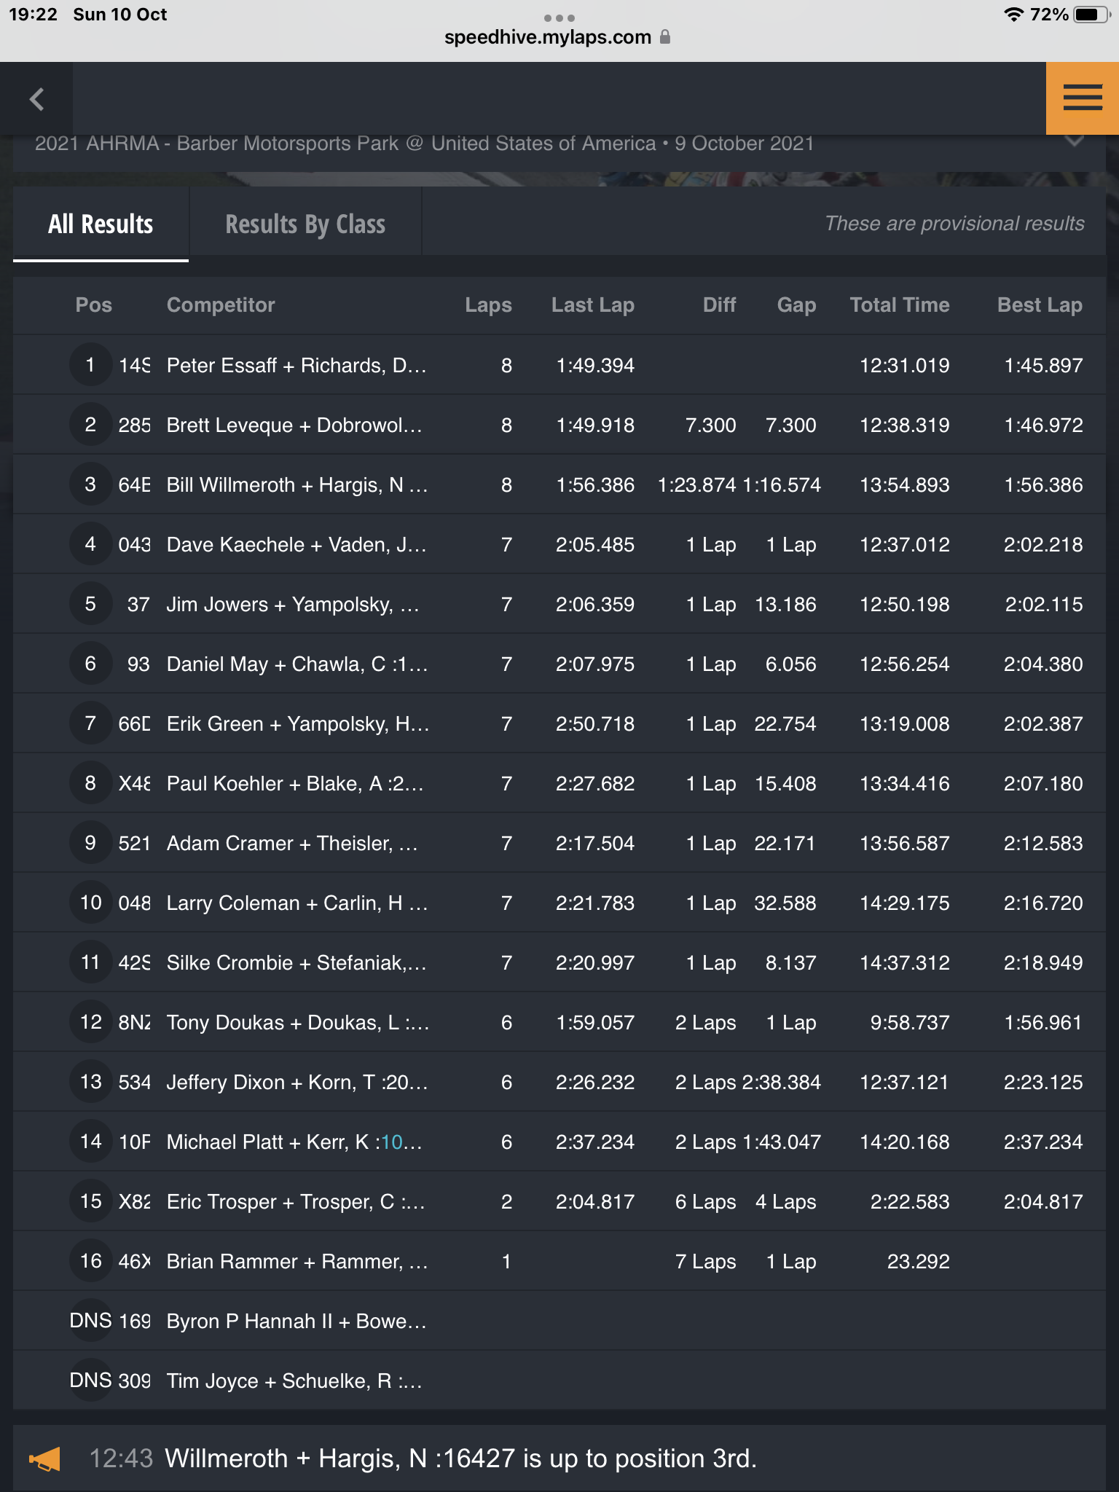Image resolution: width=1119 pixels, height=1492 pixels.
Task: Tap the battery icon in status bar
Action: 1092,15
